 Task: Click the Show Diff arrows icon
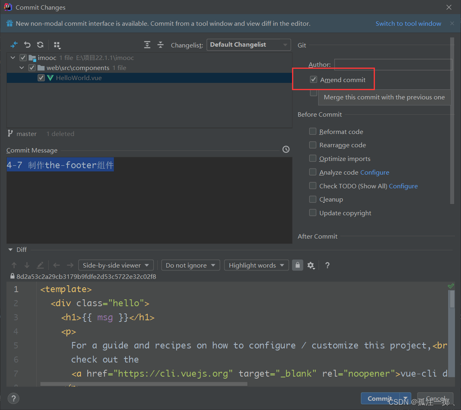click(14, 45)
